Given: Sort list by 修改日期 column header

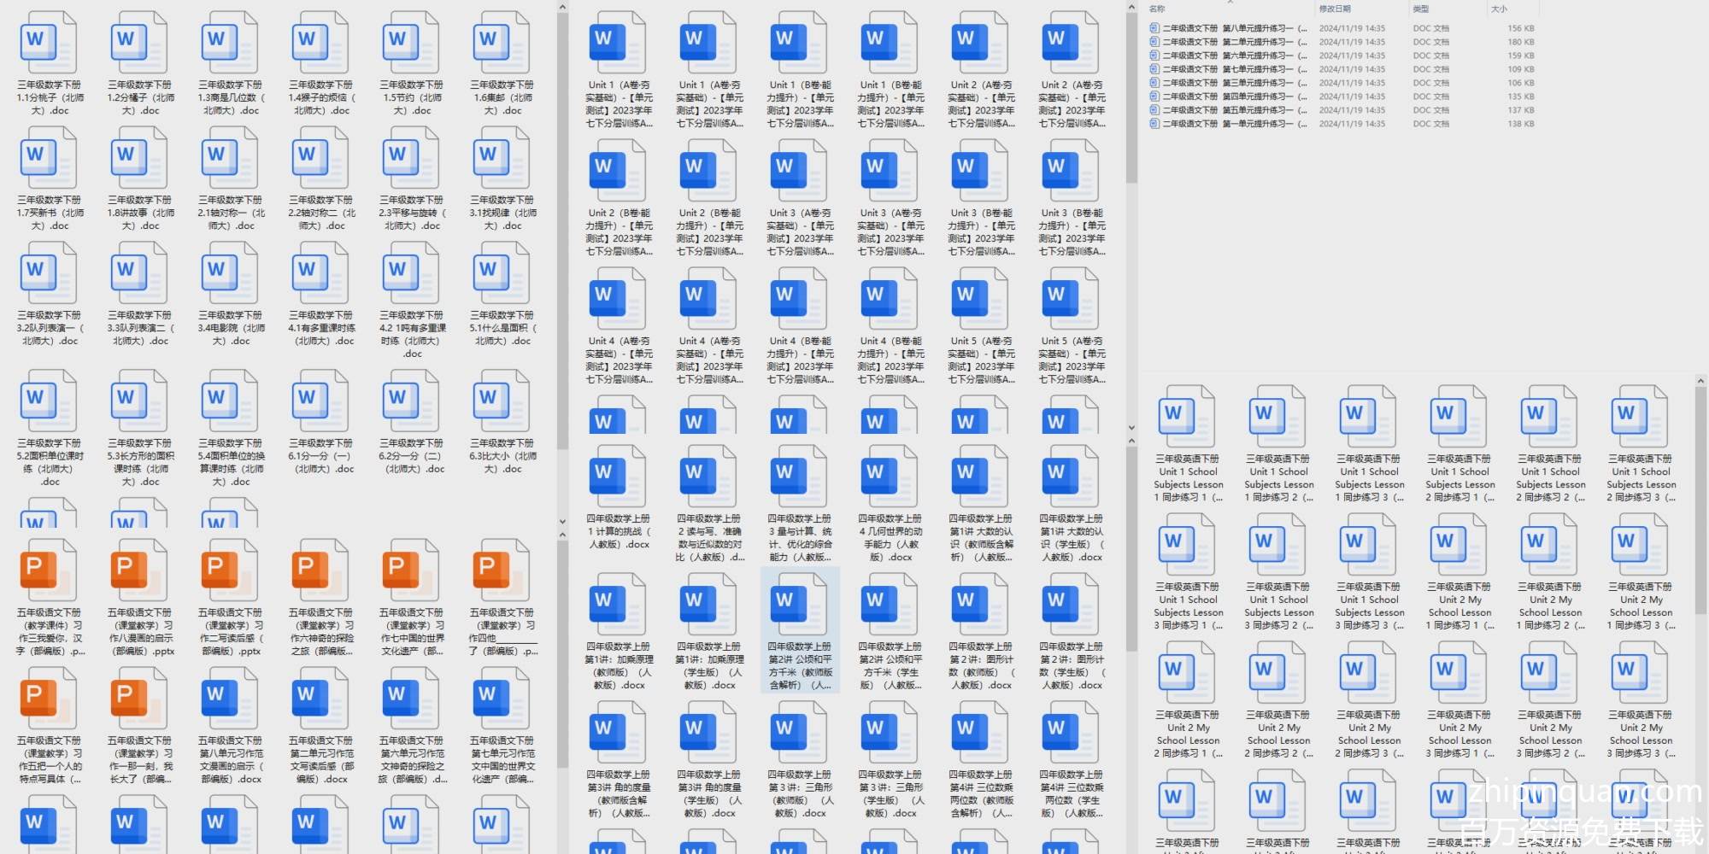Looking at the screenshot, I should (1335, 9).
